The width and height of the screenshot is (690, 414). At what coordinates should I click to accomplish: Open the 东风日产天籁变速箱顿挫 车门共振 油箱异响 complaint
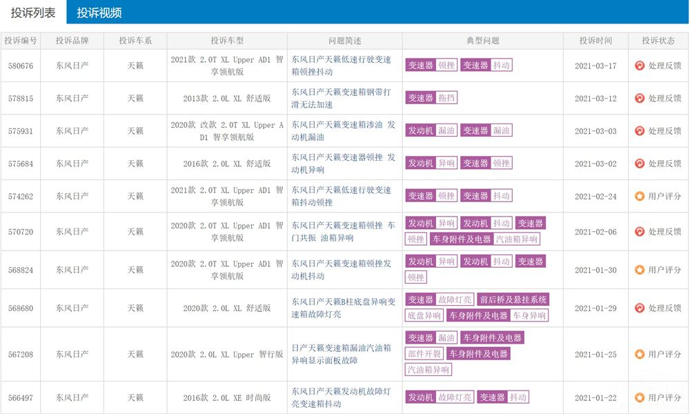pos(343,231)
